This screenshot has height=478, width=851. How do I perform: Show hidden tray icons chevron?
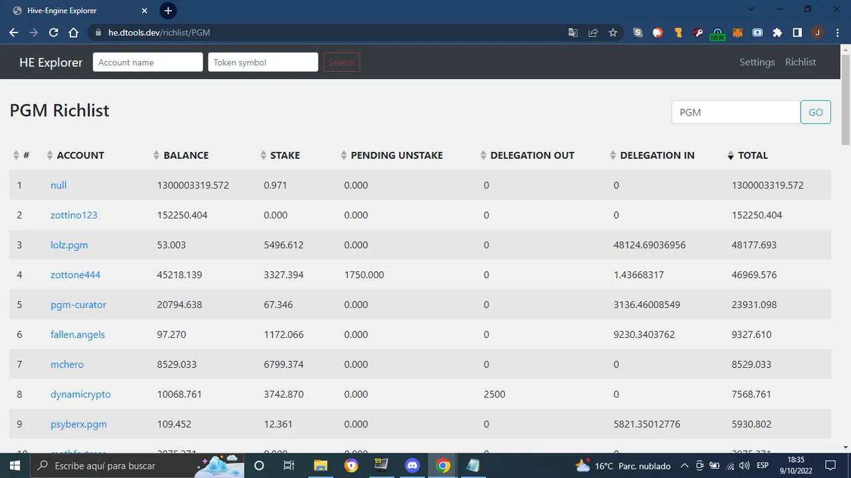(685, 465)
